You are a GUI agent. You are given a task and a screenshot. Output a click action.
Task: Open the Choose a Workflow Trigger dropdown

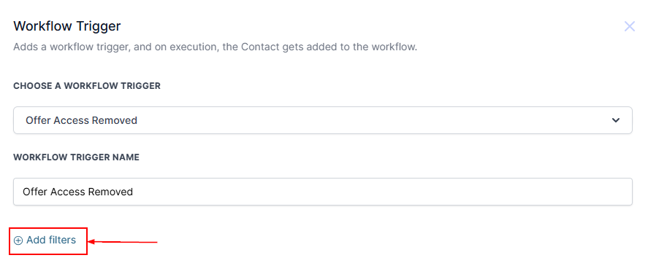click(323, 120)
